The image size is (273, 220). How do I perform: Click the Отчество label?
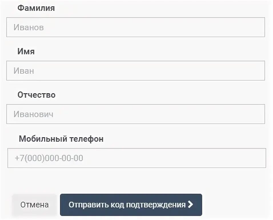click(x=36, y=95)
